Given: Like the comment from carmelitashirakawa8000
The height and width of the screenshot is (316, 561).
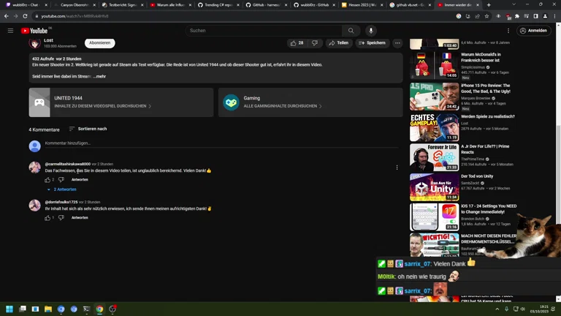Looking at the screenshot, I should tap(48, 179).
